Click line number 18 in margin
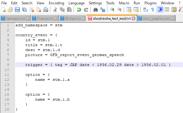 7,109
